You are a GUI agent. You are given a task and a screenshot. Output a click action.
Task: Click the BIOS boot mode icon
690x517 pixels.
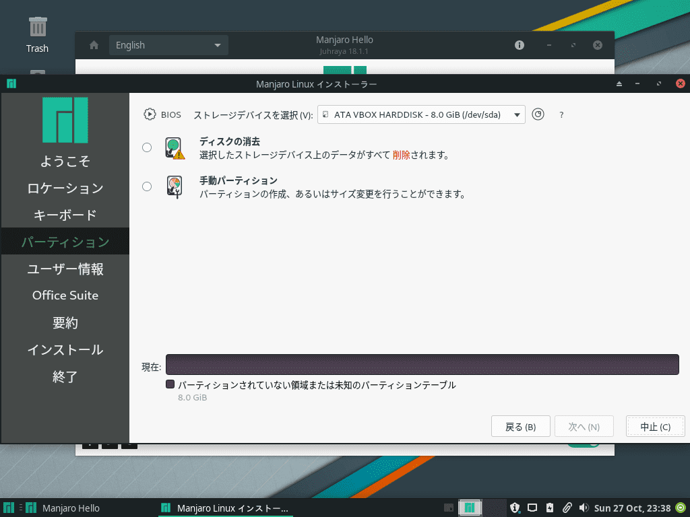point(149,114)
